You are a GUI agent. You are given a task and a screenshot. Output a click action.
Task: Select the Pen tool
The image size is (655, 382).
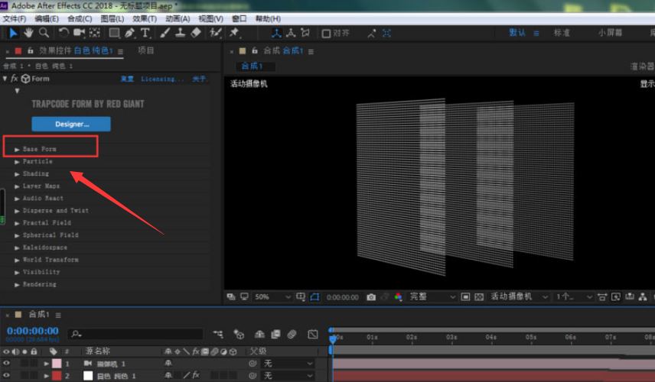point(129,33)
